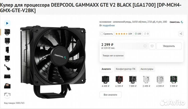Open the подробнее link
Screen dimensions: 188x109
tap(109, 25)
